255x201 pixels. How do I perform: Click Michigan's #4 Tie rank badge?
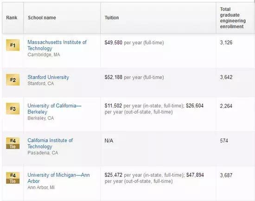pyautogui.click(x=13, y=178)
